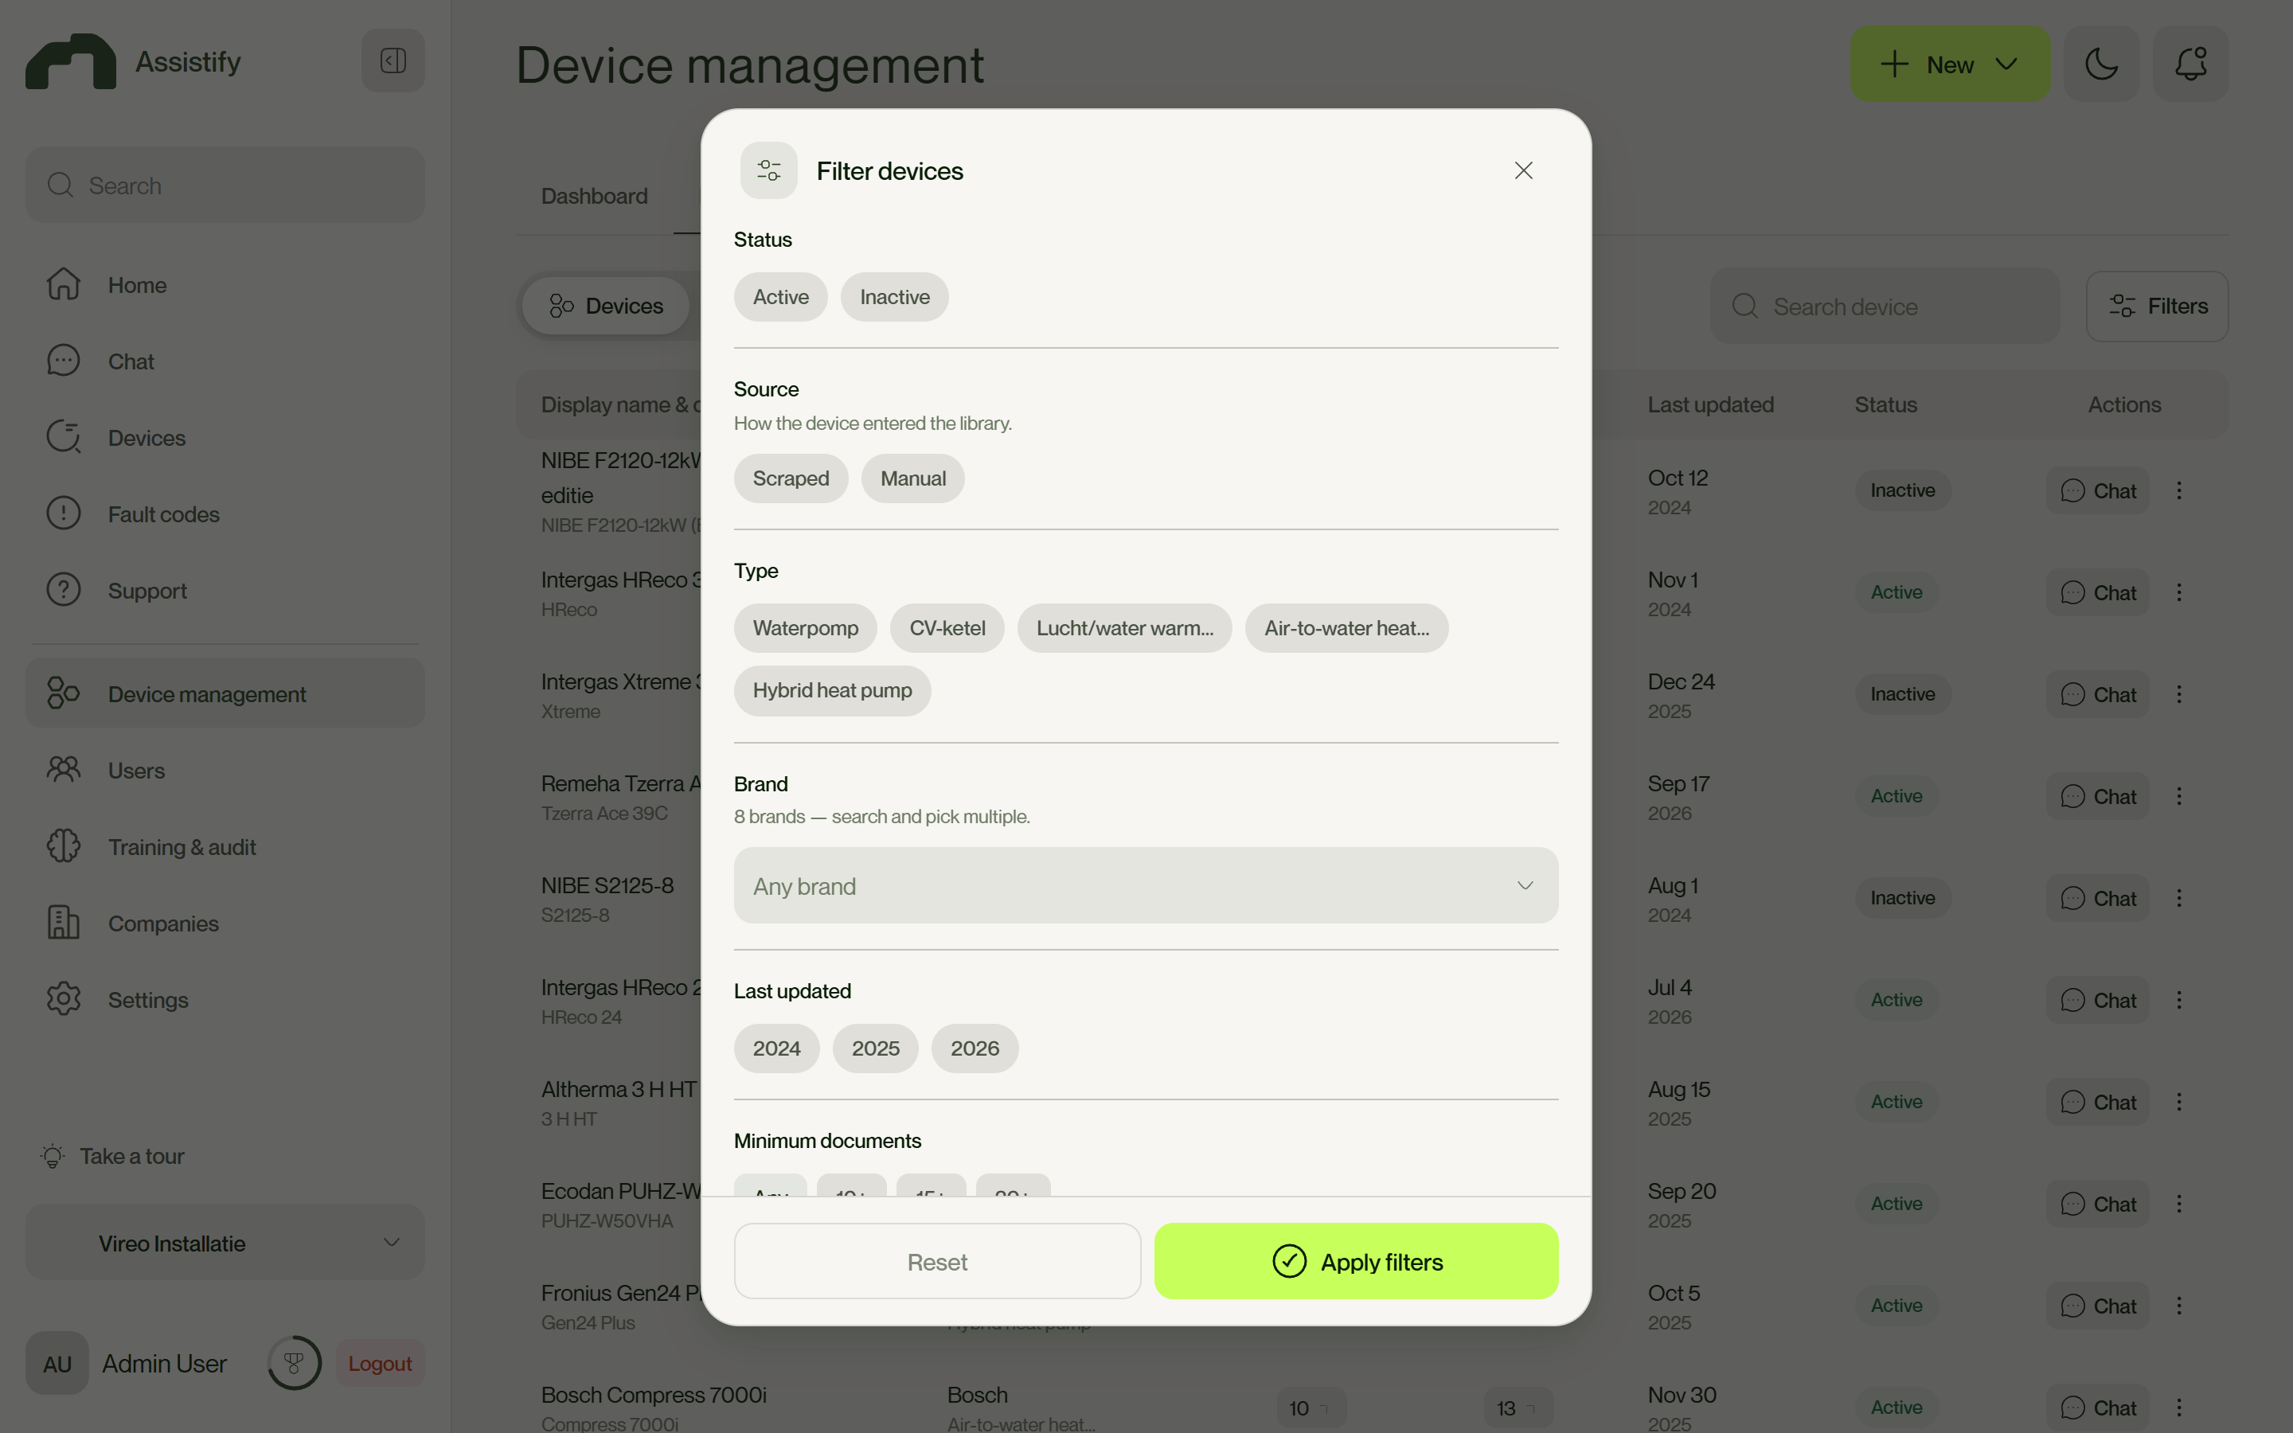Expand Vireo Installatie company selector
This screenshot has width=2293, height=1433.
[225, 1243]
